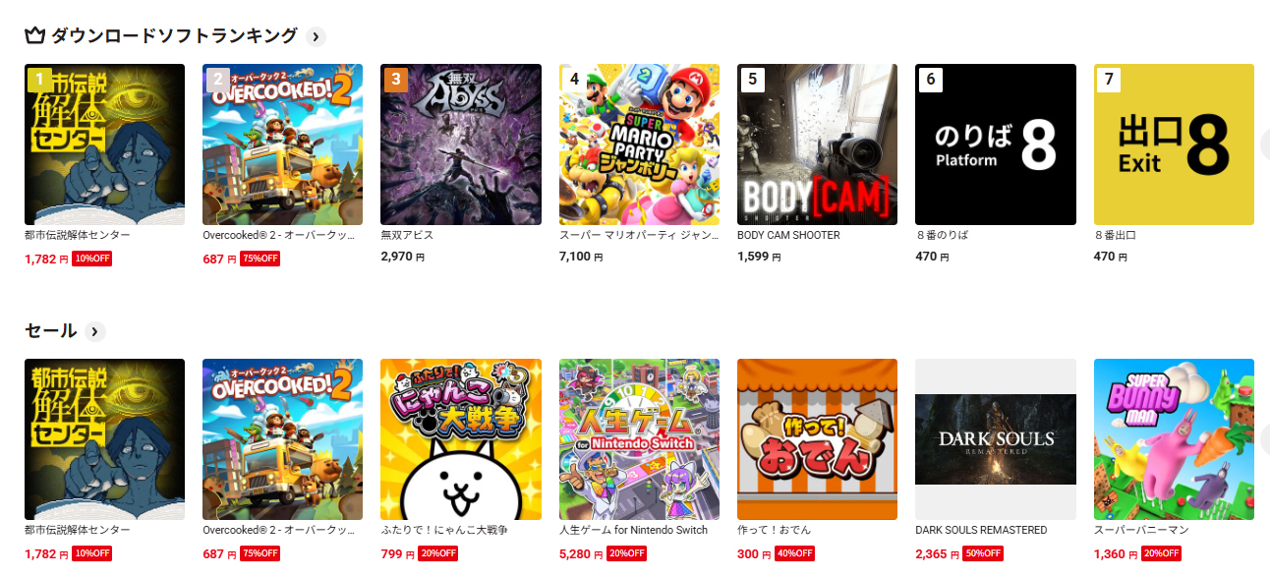The height and width of the screenshot is (576, 1270).
Task: Select rank 3 無双アビス cover art
Action: tap(461, 144)
